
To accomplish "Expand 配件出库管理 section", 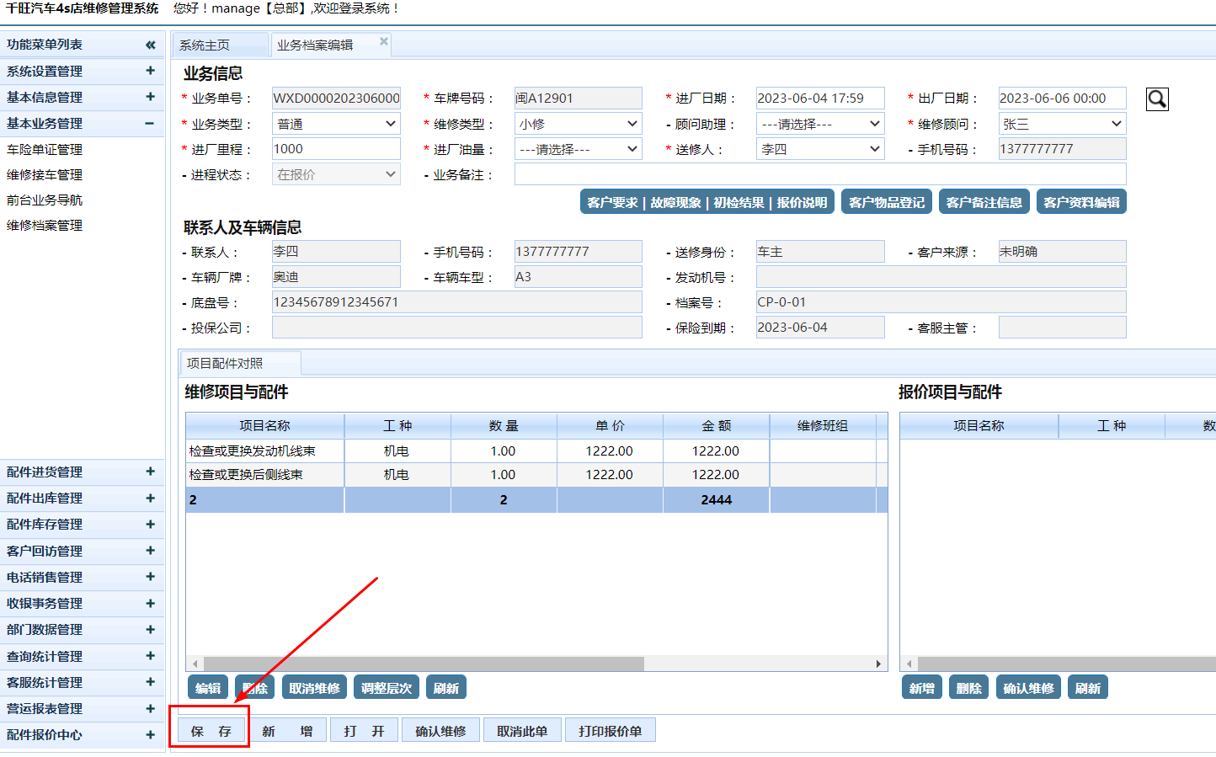I will pos(150,498).
